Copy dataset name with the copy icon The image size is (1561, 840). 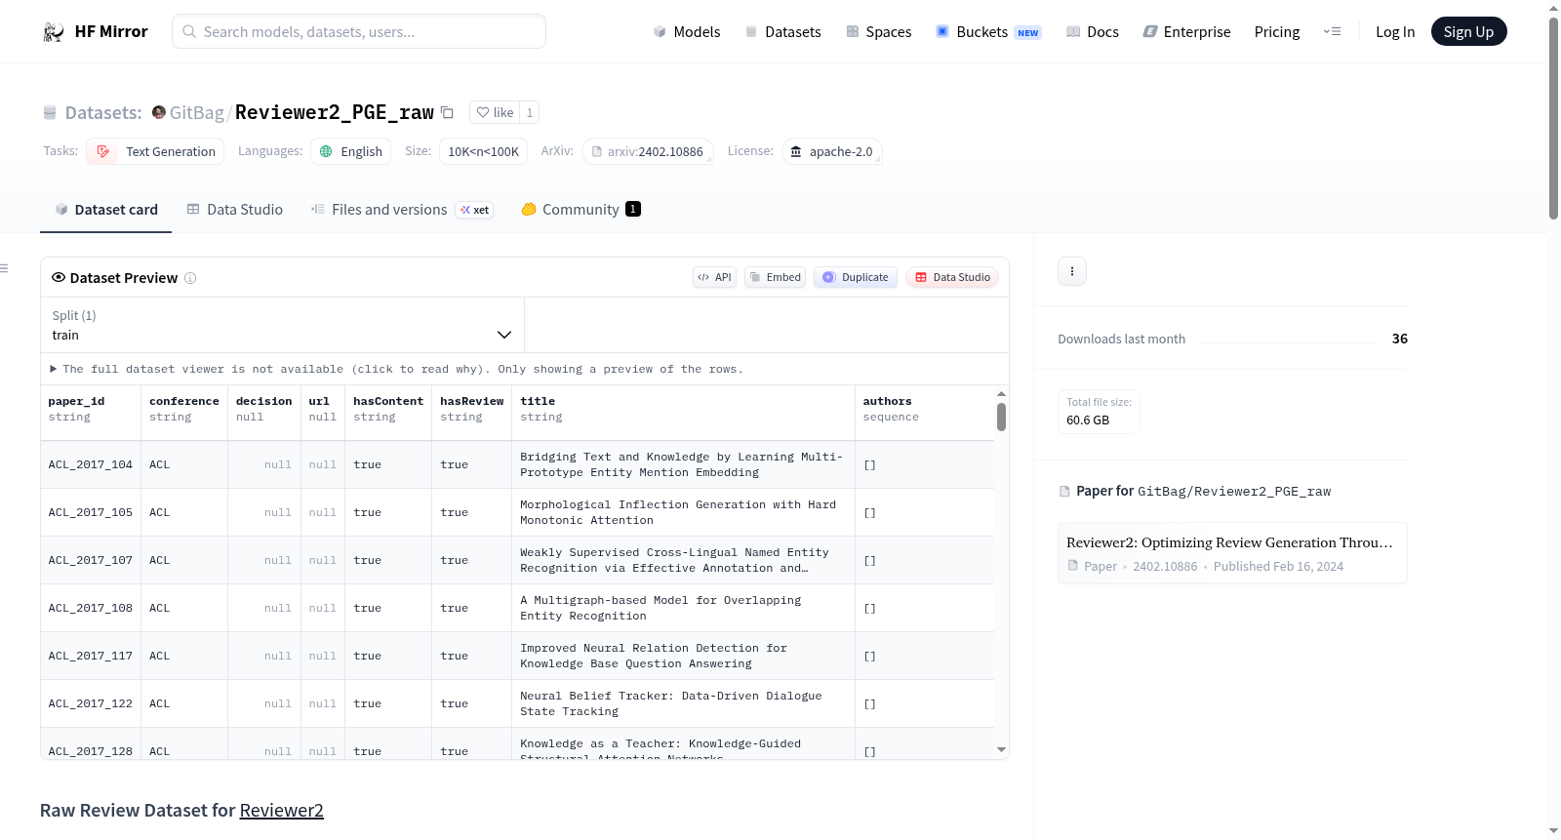click(447, 112)
